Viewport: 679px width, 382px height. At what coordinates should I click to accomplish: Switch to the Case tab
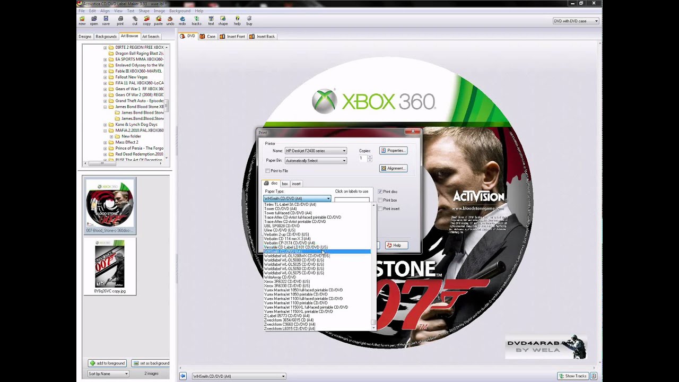208,37
